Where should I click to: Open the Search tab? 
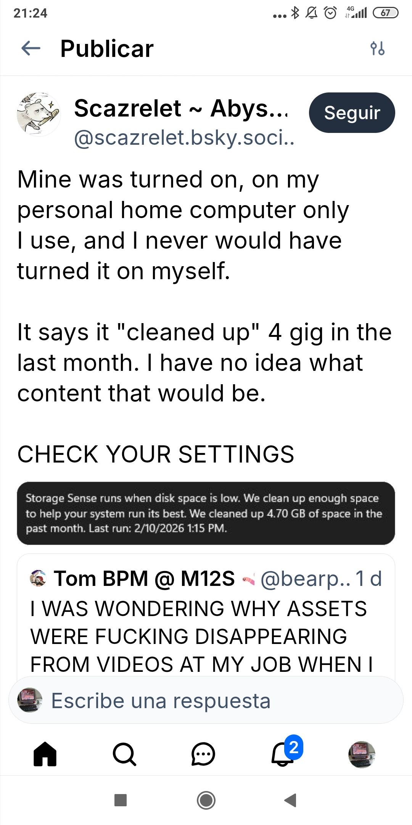[124, 754]
